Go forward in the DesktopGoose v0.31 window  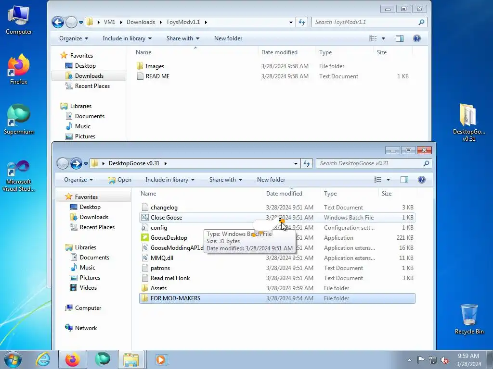pyautogui.click(x=76, y=163)
